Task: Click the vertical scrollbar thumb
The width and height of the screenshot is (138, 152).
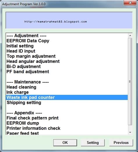Action: point(130,81)
